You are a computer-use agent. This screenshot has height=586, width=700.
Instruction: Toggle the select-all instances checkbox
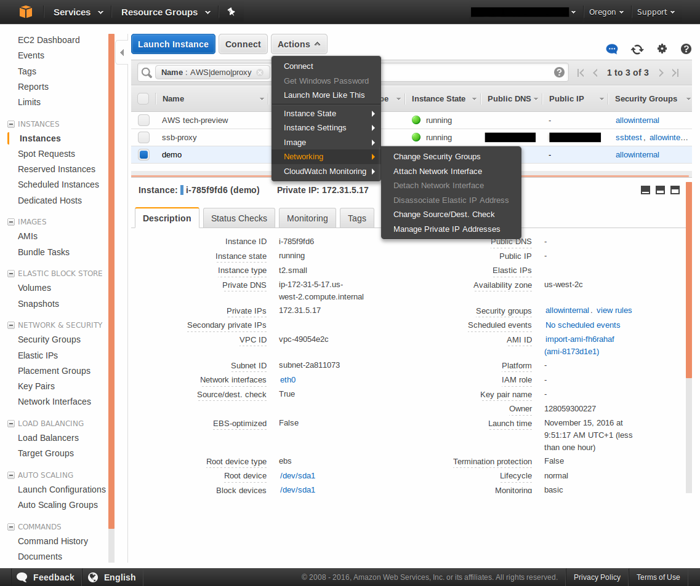(143, 99)
